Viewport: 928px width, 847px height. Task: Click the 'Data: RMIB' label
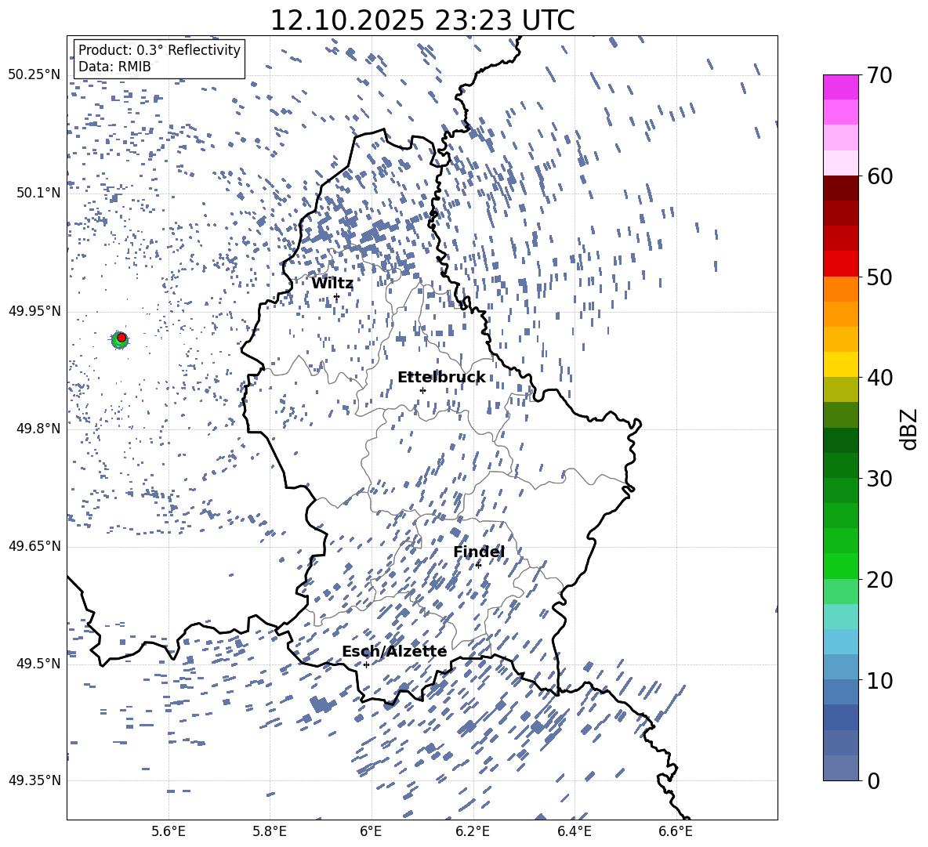[114, 67]
